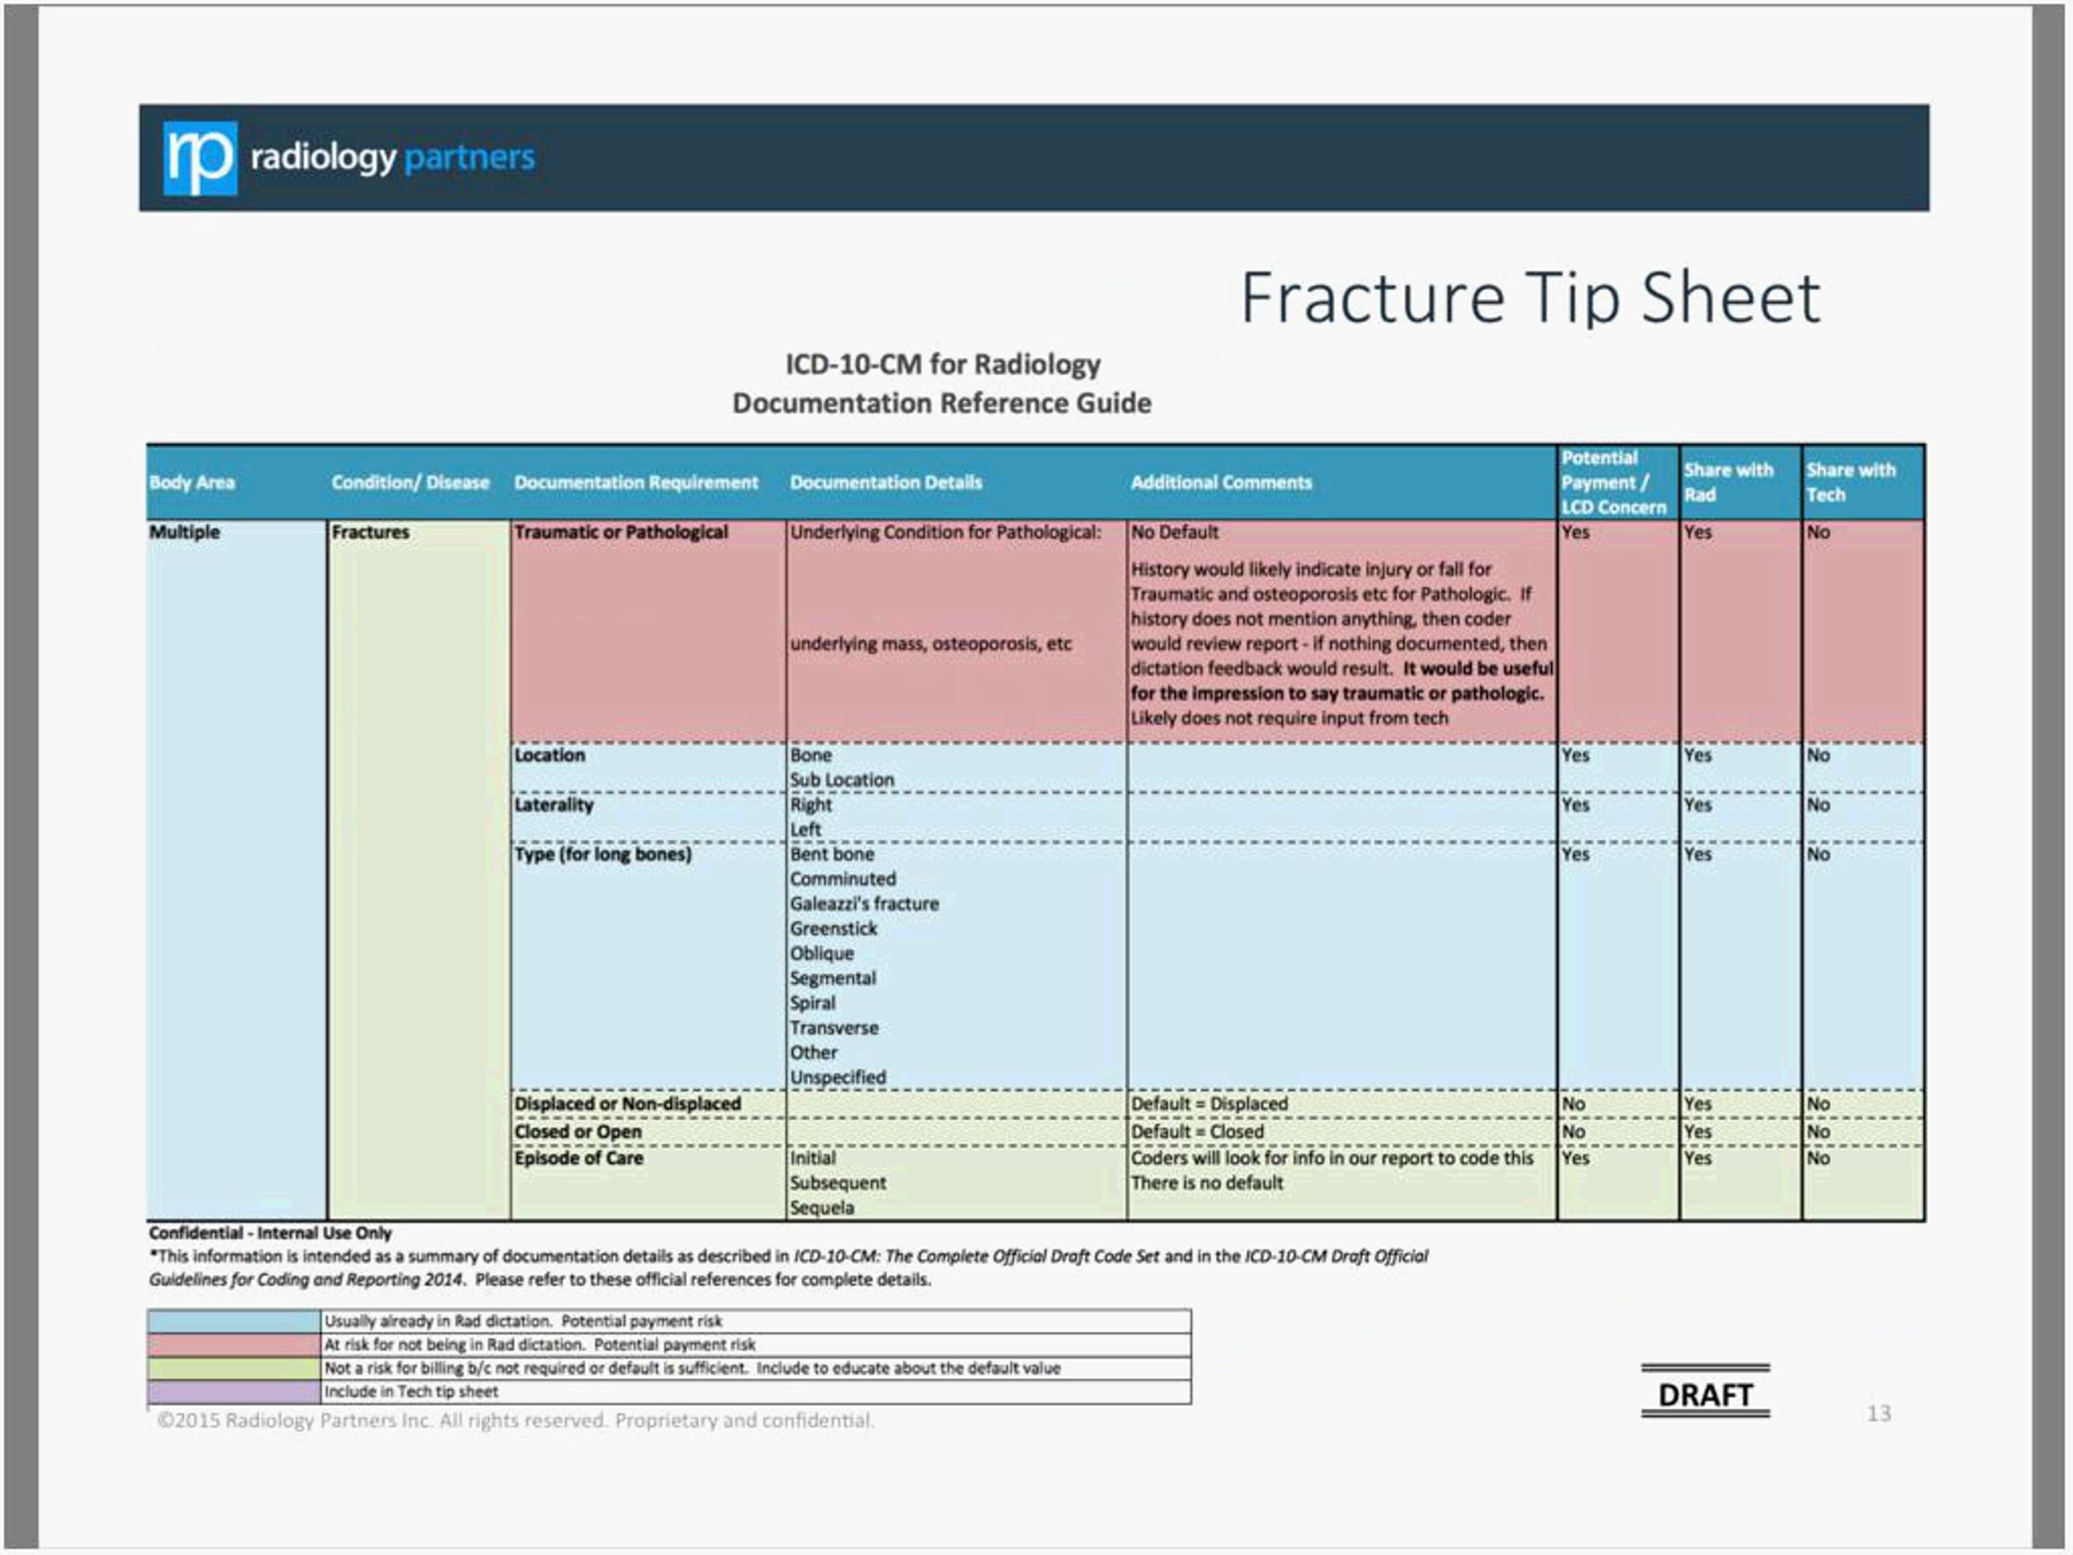Select the Galeazzi's fracture entry
This screenshot has width=2073, height=1555.
[863, 904]
